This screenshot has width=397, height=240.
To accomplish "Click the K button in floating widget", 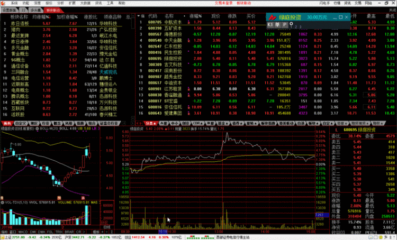I will pos(270,24).
